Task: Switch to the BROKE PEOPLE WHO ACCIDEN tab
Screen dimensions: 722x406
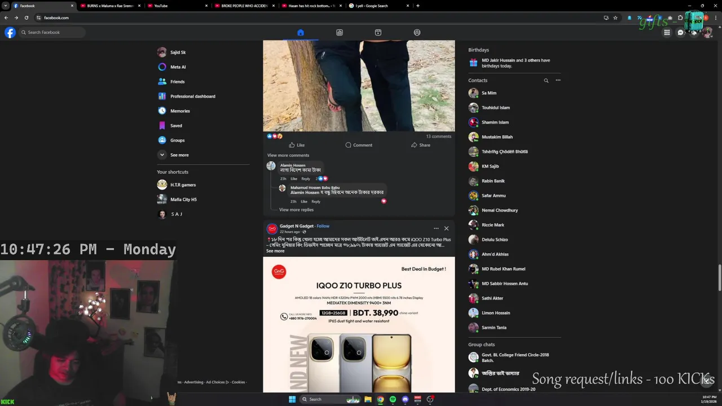Action: (244, 6)
